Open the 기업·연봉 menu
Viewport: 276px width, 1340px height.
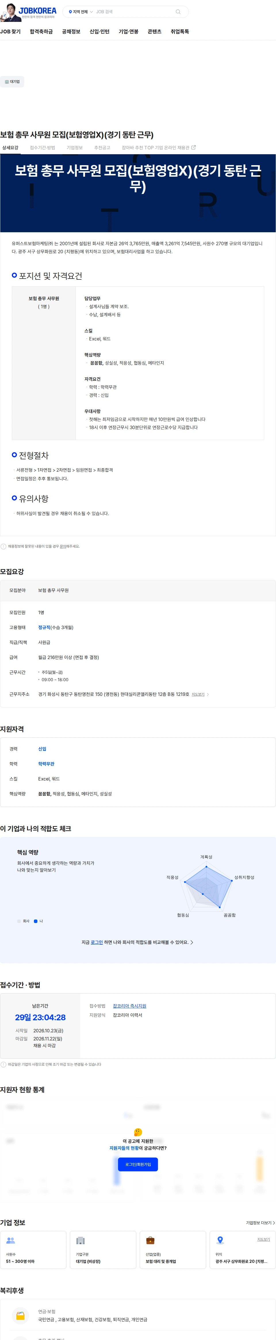point(129,32)
